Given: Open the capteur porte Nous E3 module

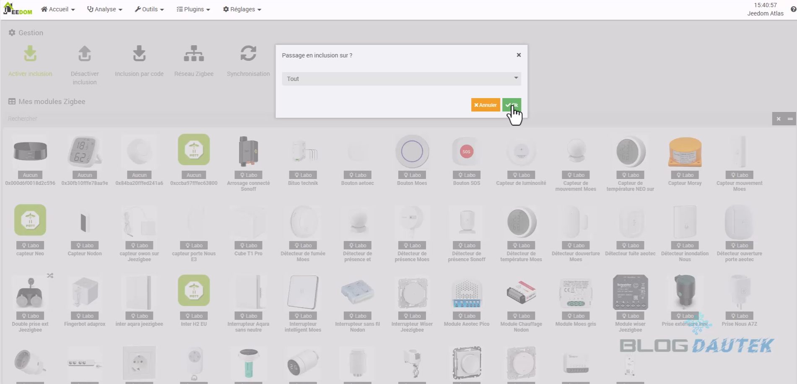Looking at the screenshot, I should click(x=194, y=233).
